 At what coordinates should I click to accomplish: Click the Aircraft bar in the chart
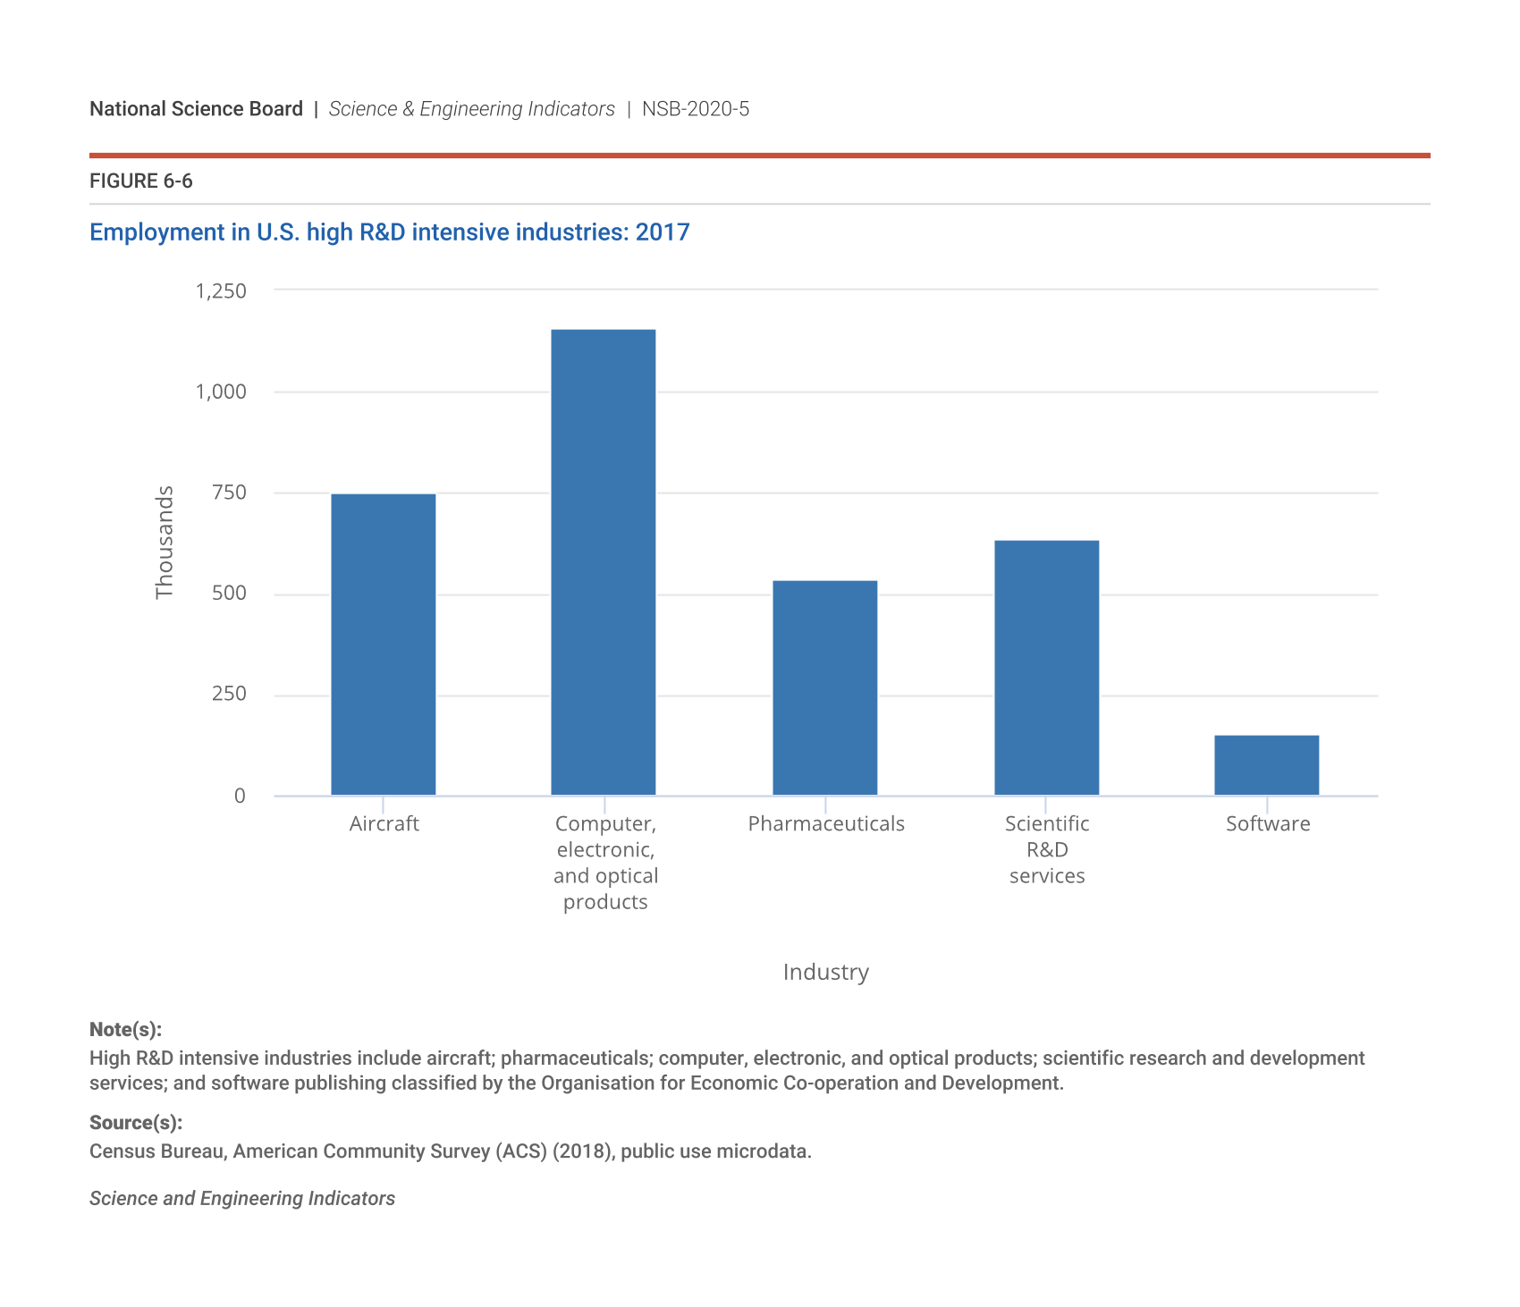pos(383,644)
